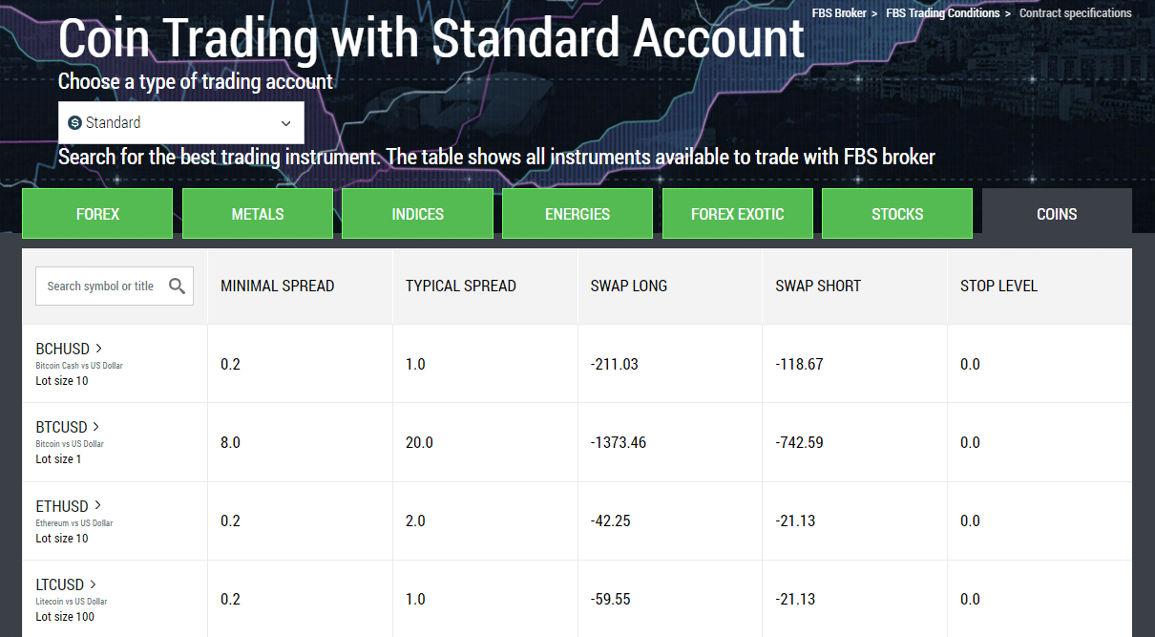1155x637 pixels.
Task: Click BTCUSD typical spread 20.0
Action: click(419, 442)
